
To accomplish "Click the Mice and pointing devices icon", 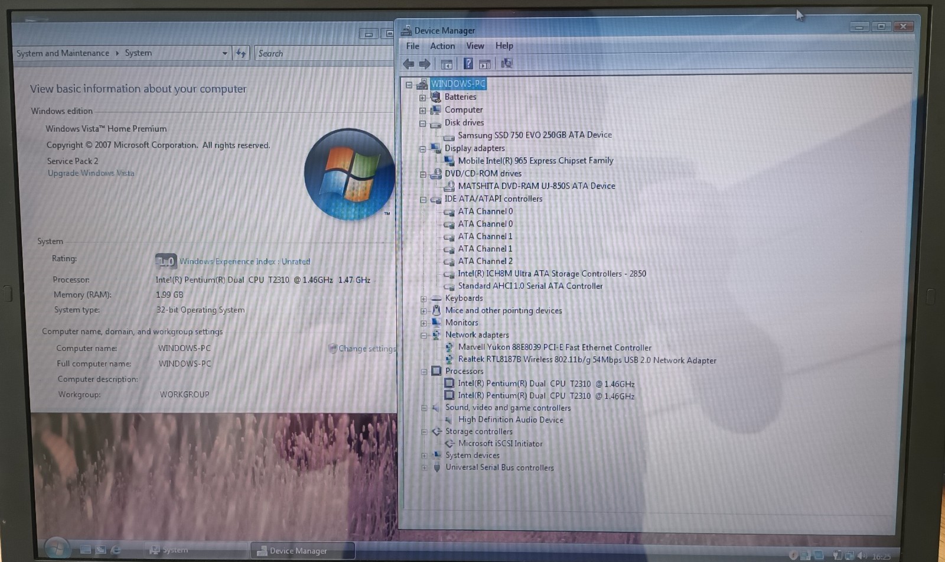I will pos(436,310).
